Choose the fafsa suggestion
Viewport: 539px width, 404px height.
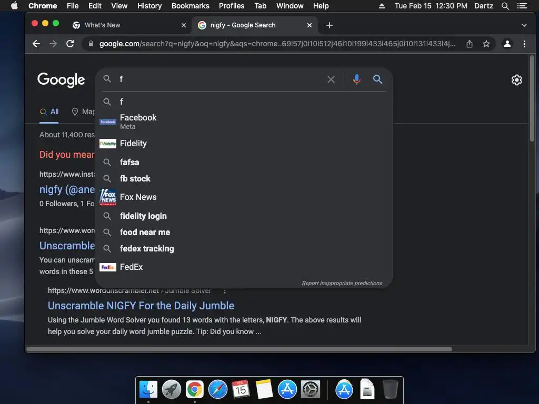coord(244,162)
